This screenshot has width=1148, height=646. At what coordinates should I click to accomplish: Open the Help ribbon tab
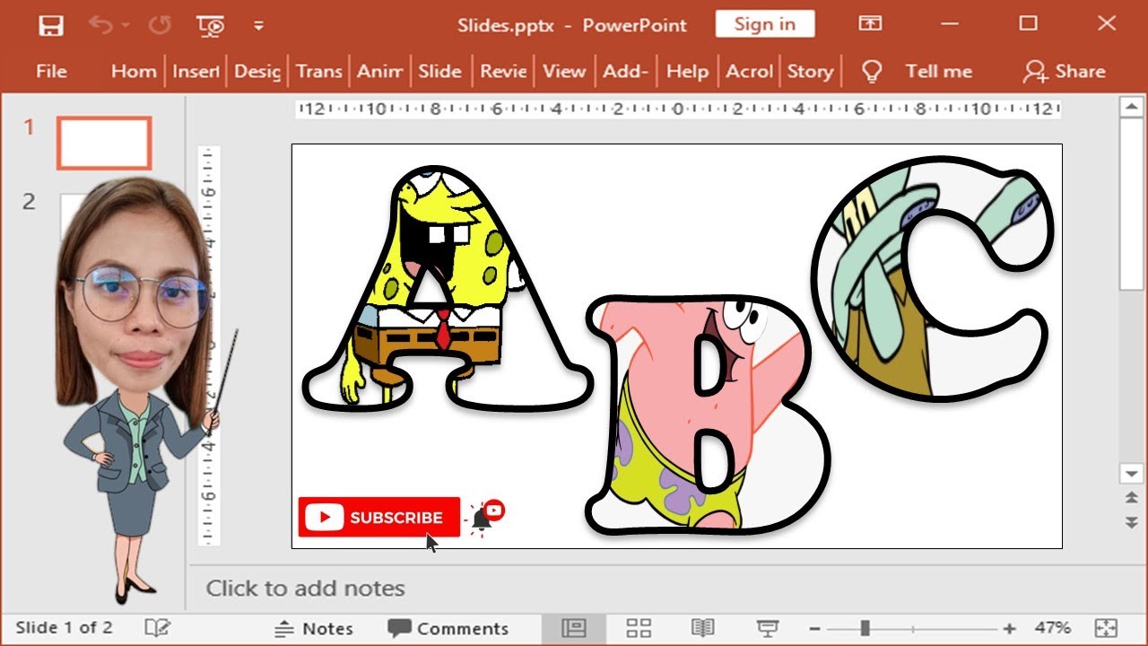(x=688, y=72)
